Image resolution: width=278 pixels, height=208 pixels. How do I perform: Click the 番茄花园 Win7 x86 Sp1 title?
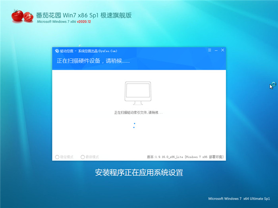(x=84, y=15)
